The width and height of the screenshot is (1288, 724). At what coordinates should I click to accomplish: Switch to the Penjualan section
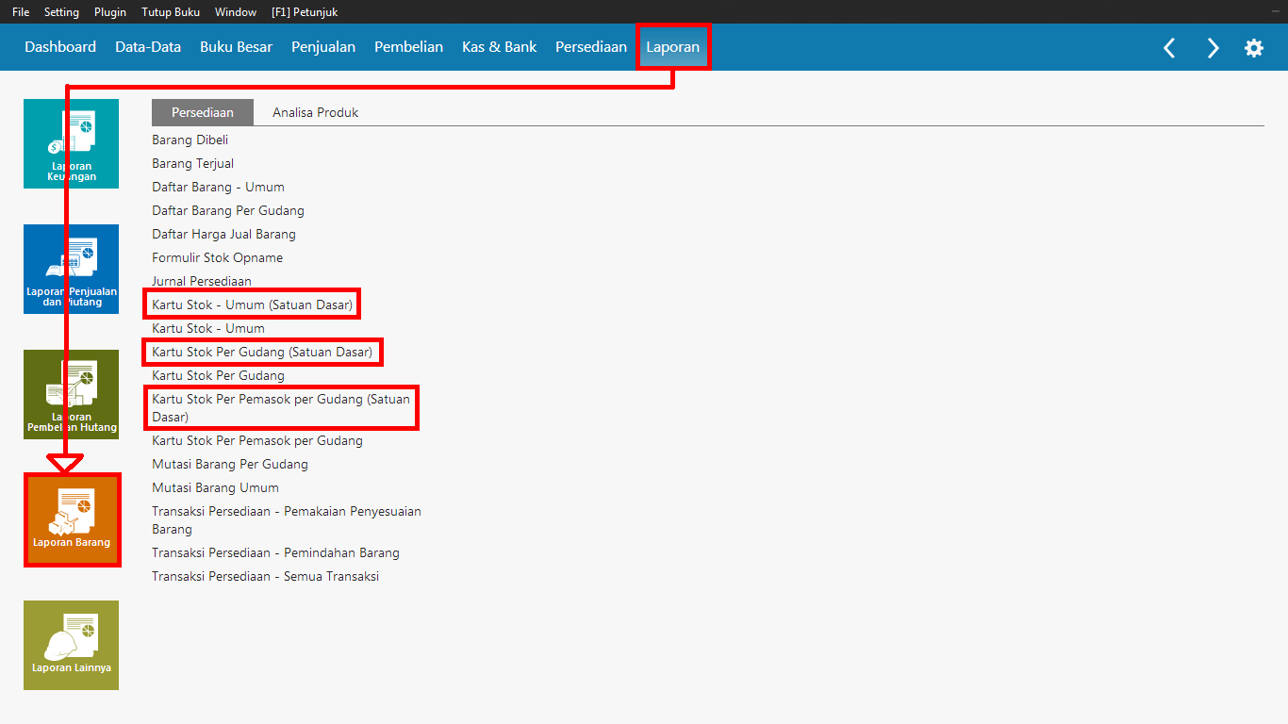(323, 47)
